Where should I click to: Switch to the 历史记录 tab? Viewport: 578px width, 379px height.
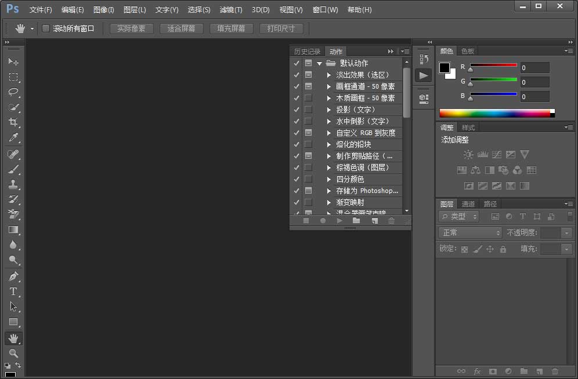click(x=307, y=52)
